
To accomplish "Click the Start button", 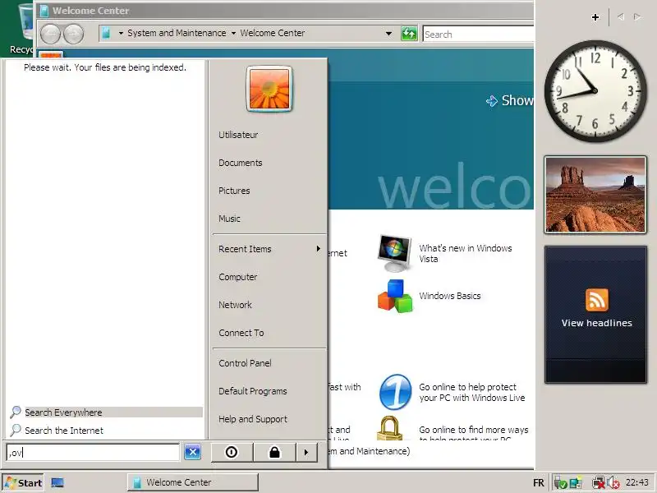I will coord(24,483).
